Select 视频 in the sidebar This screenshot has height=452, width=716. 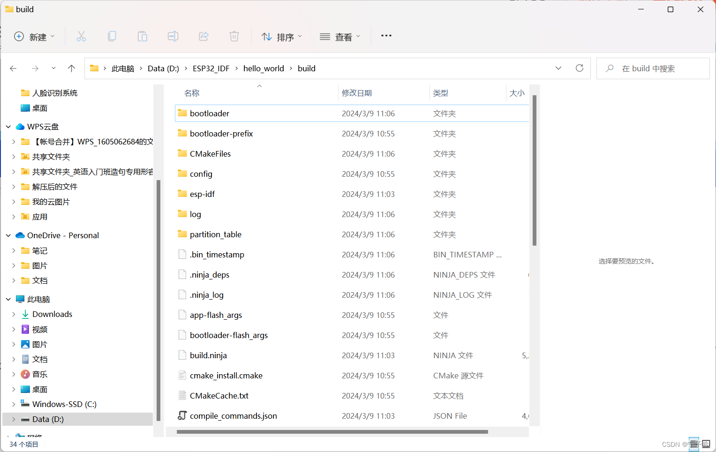[x=40, y=329]
